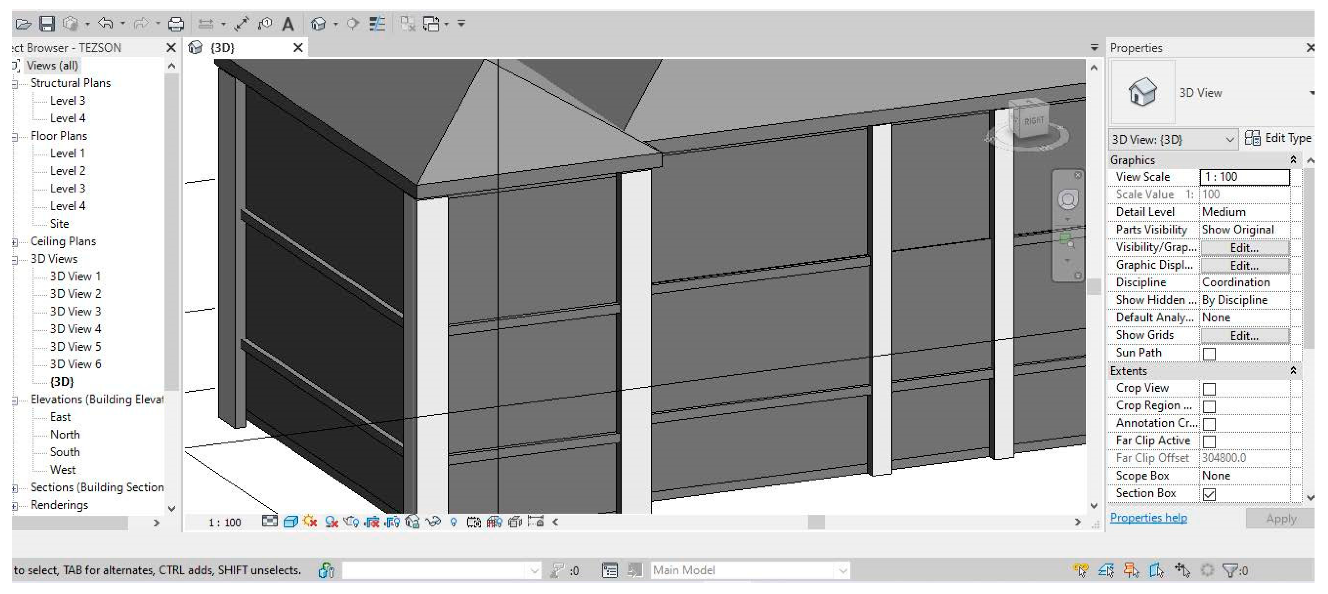Select the {3D} view tab
The image size is (1328, 594).
[223, 48]
